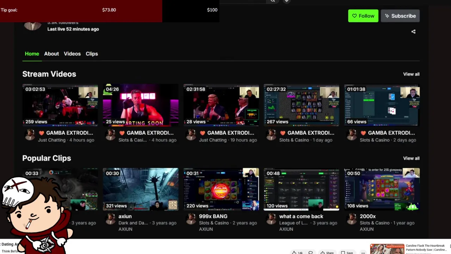Open the 04:26 starting soon video thumbnail
Viewport: 451px width, 254px height.
[141, 105]
